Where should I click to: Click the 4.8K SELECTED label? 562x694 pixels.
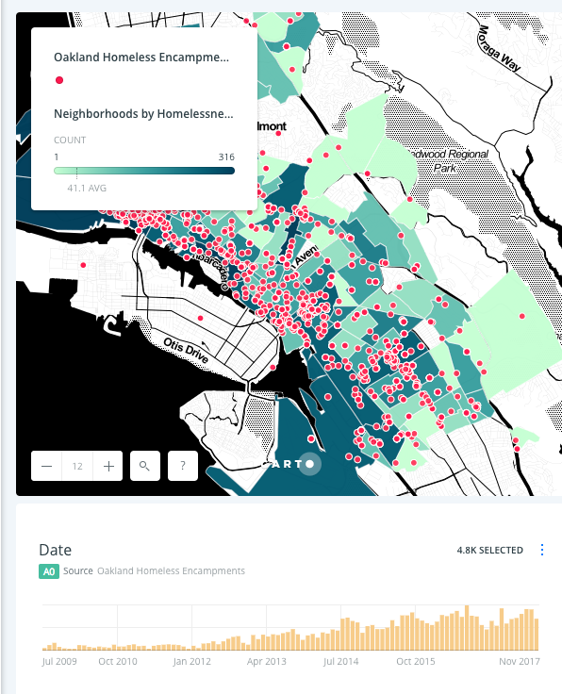(x=490, y=550)
